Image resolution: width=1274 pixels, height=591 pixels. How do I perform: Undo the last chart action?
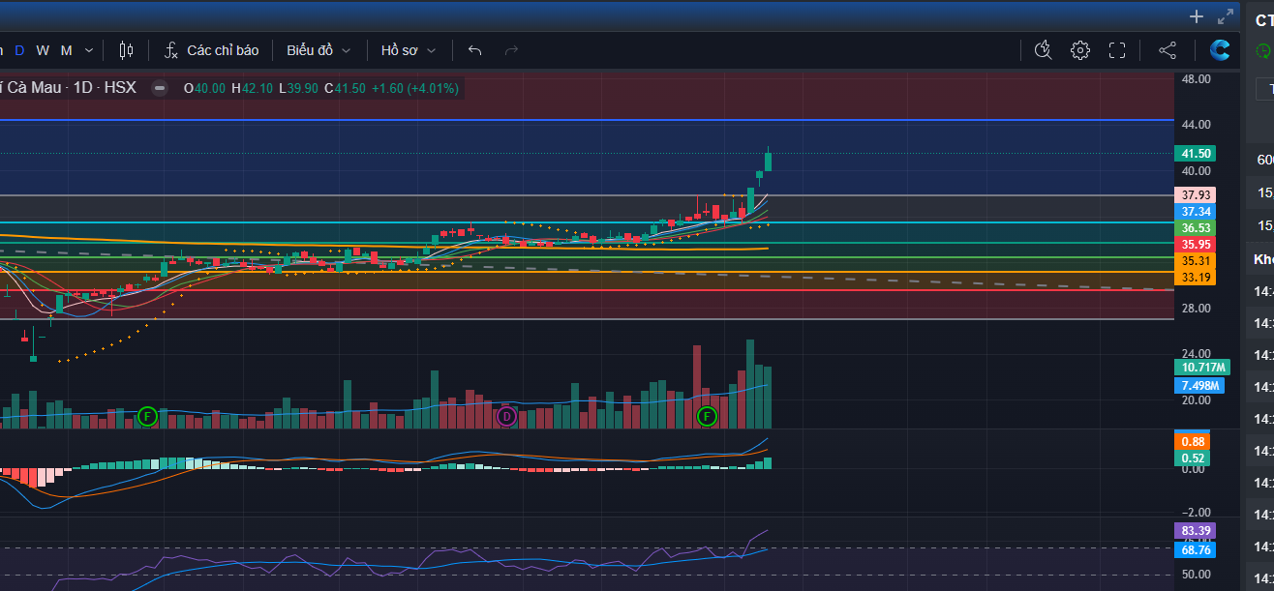click(x=474, y=50)
